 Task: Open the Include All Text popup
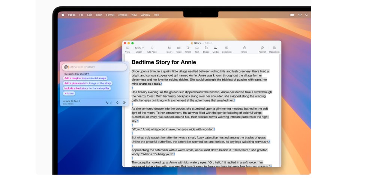pyautogui.click(x=71, y=101)
